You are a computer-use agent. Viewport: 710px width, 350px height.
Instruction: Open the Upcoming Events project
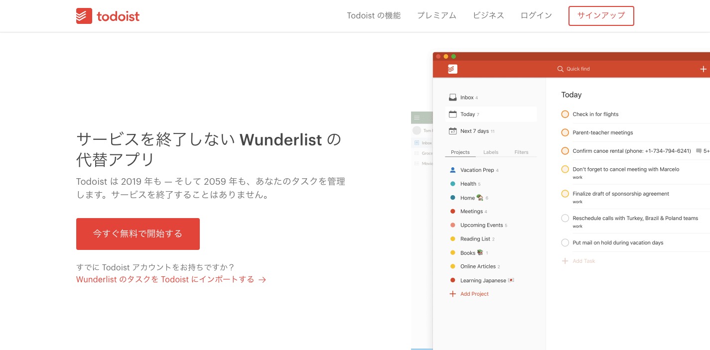[481, 225]
